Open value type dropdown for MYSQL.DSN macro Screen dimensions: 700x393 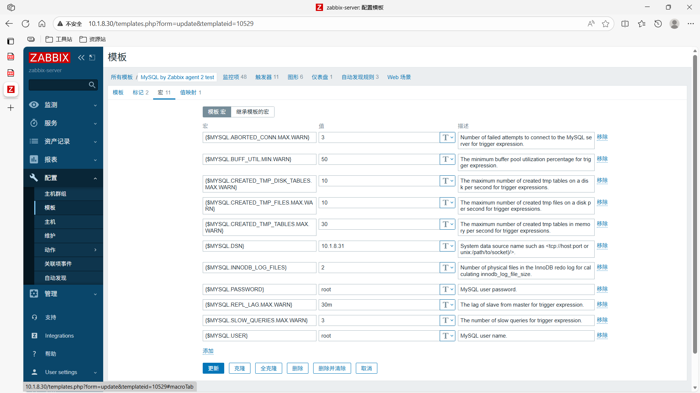tap(447, 246)
